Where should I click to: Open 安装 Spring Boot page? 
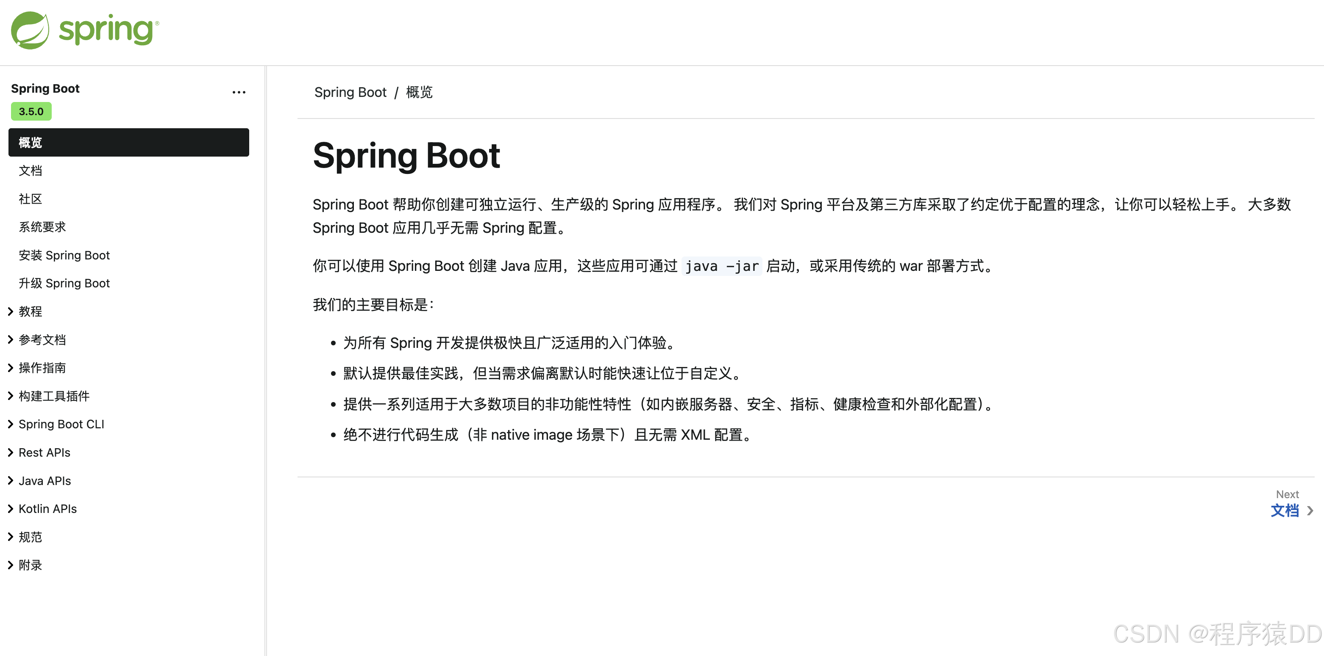click(x=64, y=255)
